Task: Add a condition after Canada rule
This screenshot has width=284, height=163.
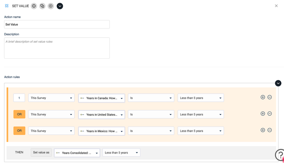Action: pos(263,97)
